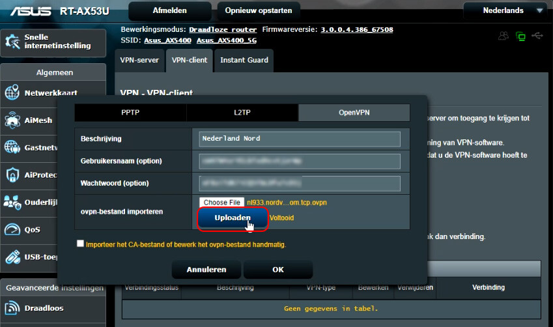Screen dimensions: 553x327
Task: Click the Verbinding column header
Action: pos(489,287)
